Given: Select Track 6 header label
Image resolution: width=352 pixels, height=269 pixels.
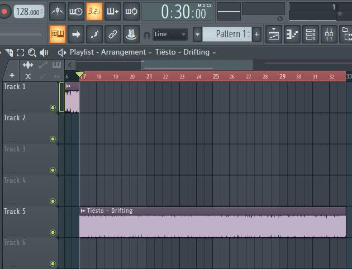Looking at the screenshot, I should 15,242.
